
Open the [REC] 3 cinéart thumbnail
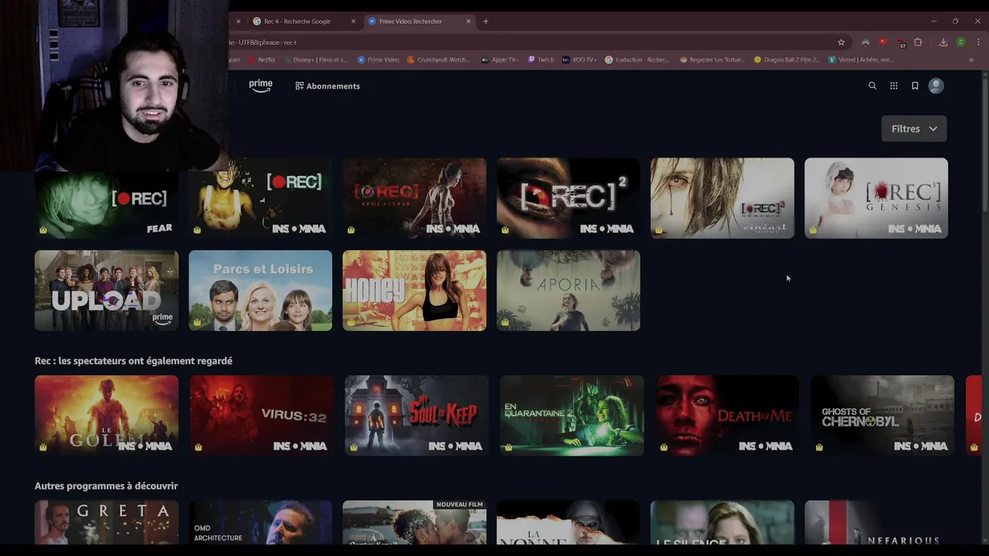(722, 198)
